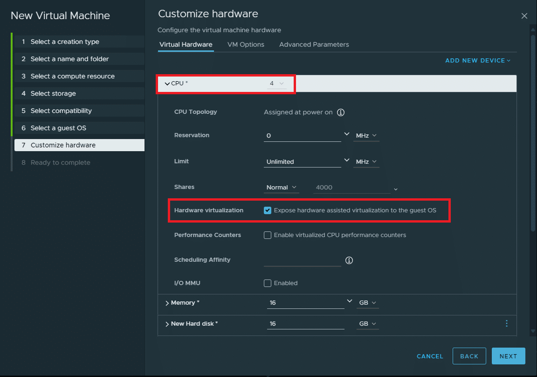Screen dimensions: 537x377
Task: Expand the New Hard disk section
Action: pyautogui.click(x=167, y=324)
